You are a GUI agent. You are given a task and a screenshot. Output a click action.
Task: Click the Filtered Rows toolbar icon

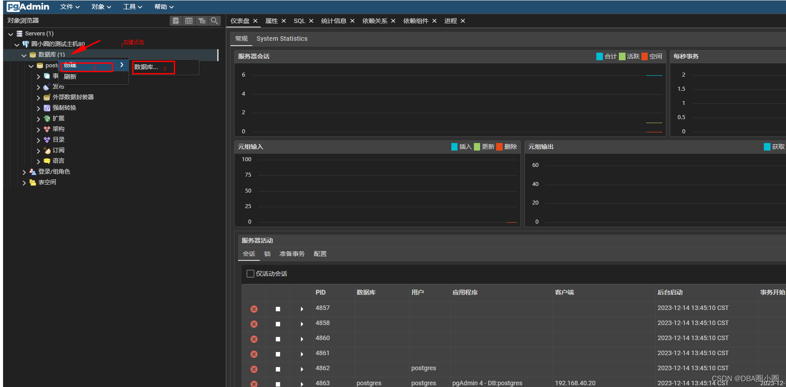(x=202, y=21)
